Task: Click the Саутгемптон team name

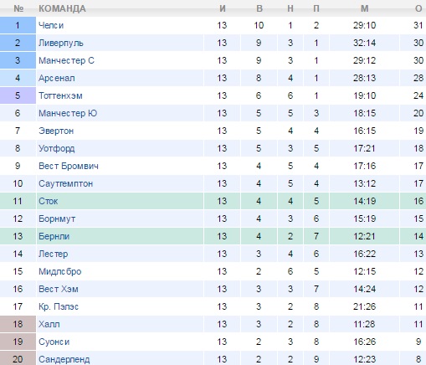Action: coord(65,183)
